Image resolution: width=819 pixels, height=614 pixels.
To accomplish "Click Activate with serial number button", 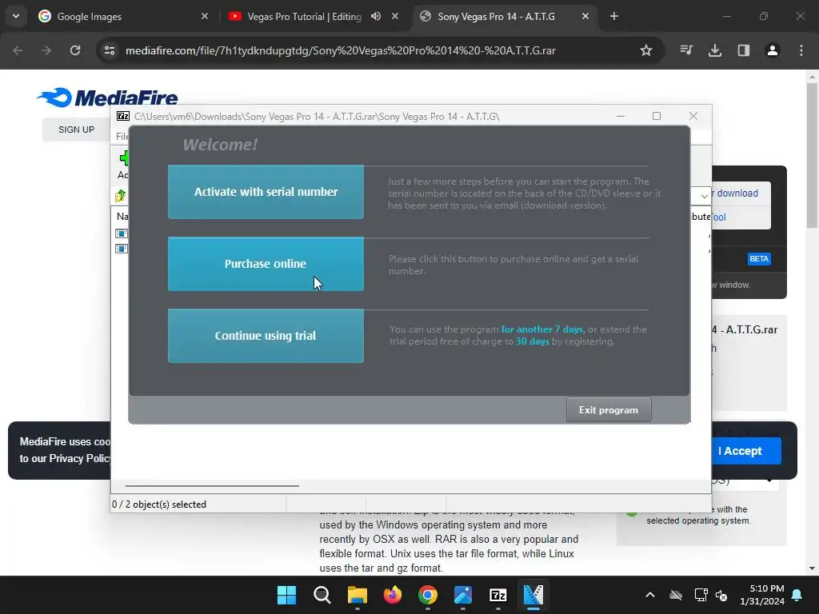I will pyautogui.click(x=266, y=192).
